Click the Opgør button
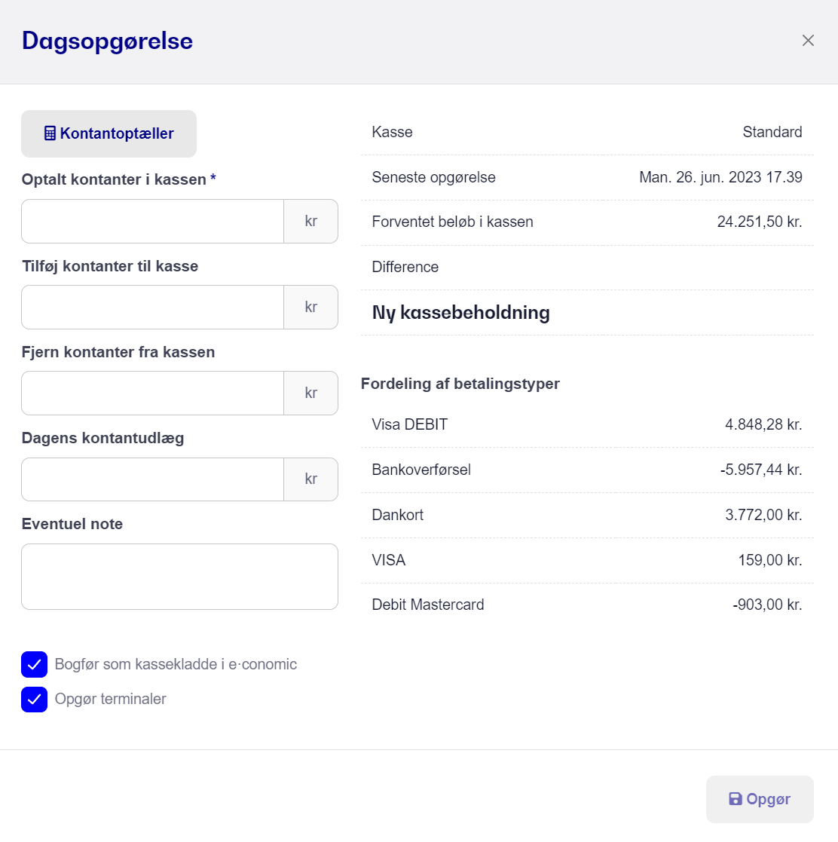Screen dimensions: 838x842 [760, 799]
